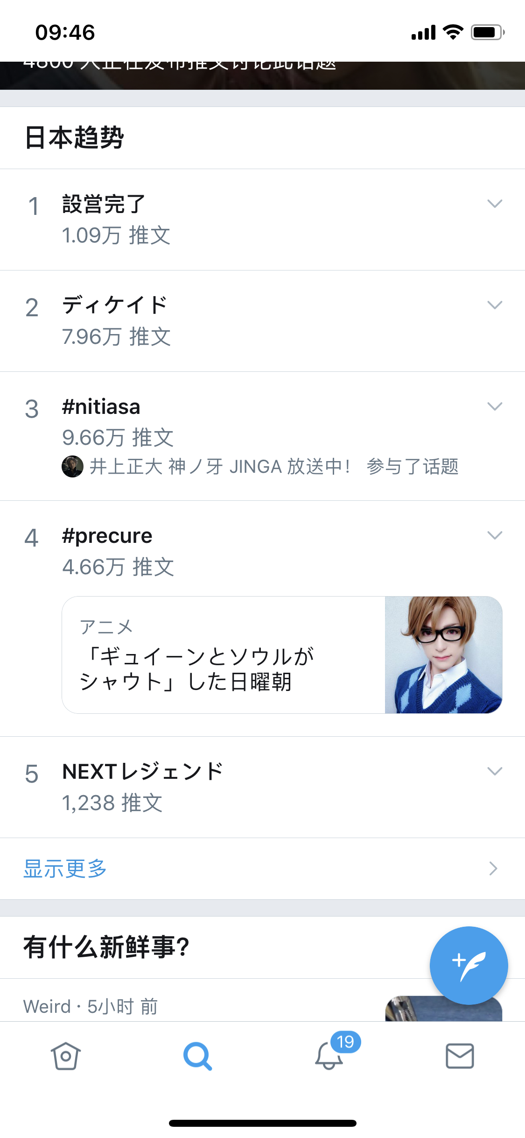Expand options for the 設営完了 trend
525x1138 pixels.
[495, 204]
